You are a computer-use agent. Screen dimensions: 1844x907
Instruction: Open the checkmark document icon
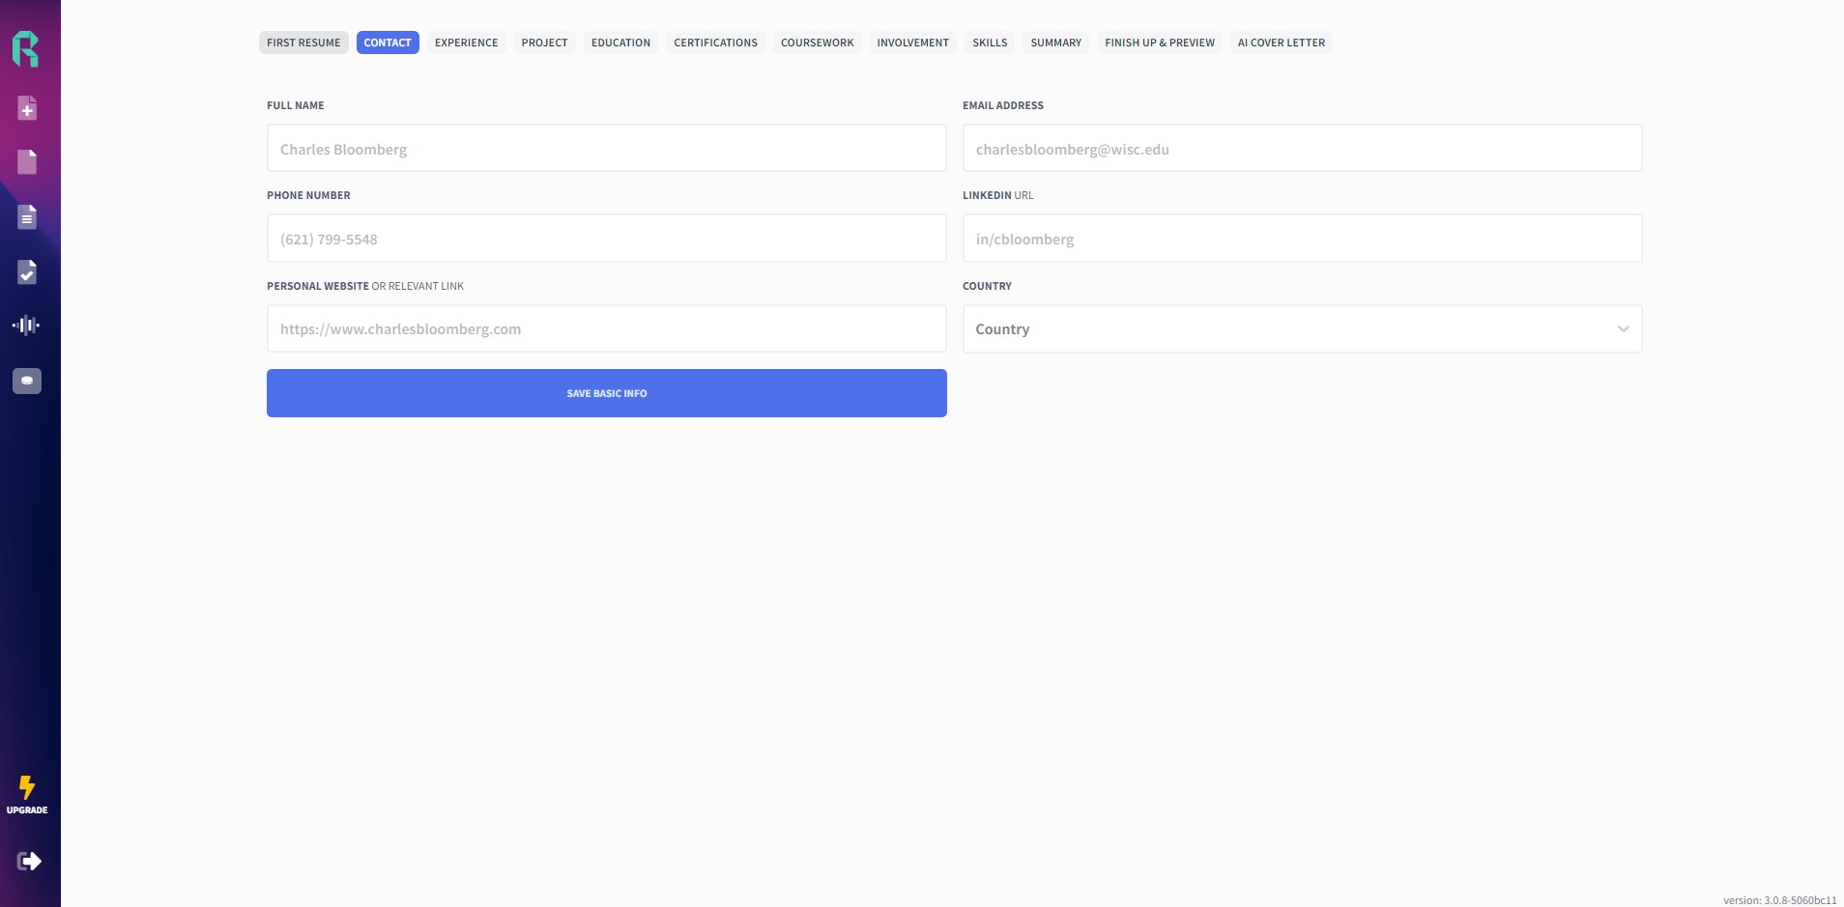(27, 272)
